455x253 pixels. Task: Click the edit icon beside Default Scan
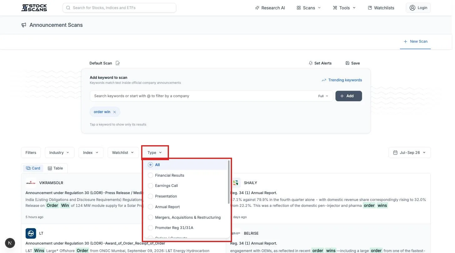point(118,63)
